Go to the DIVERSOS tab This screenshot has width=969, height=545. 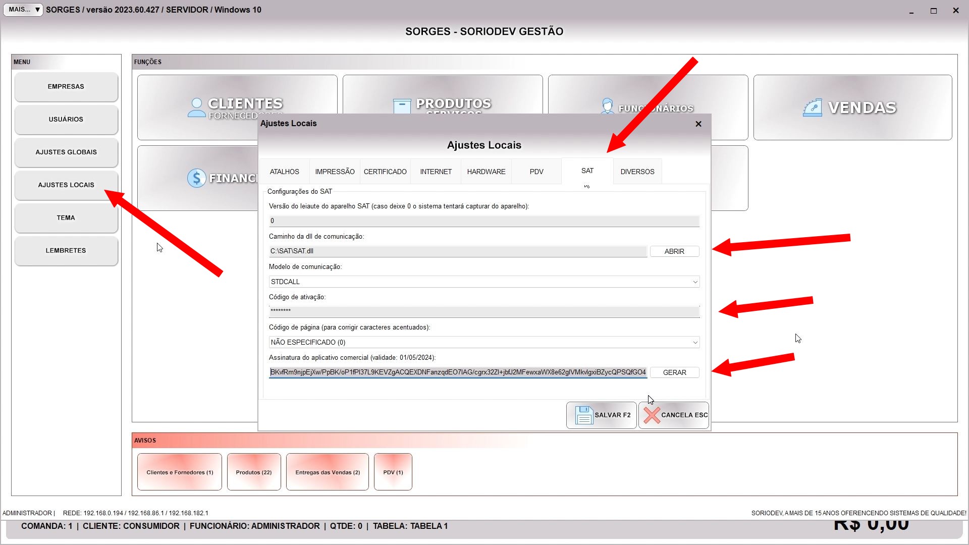(x=637, y=172)
